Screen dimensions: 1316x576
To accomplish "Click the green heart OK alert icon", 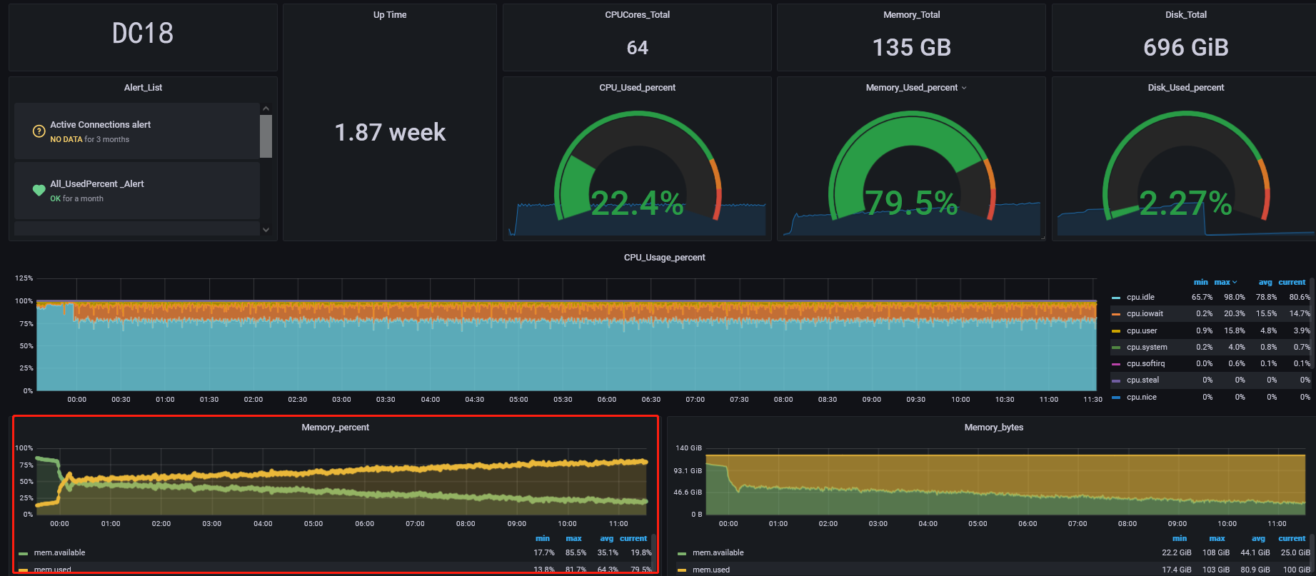I will click(x=39, y=191).
